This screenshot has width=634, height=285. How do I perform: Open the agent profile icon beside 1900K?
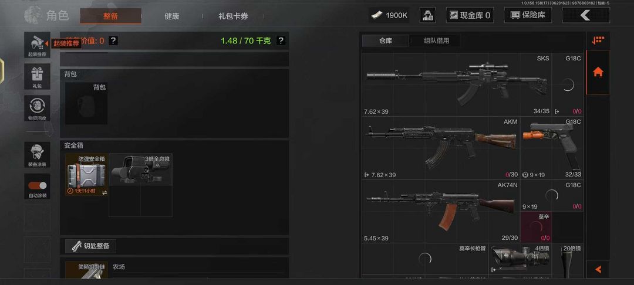(x=427, y=15)
